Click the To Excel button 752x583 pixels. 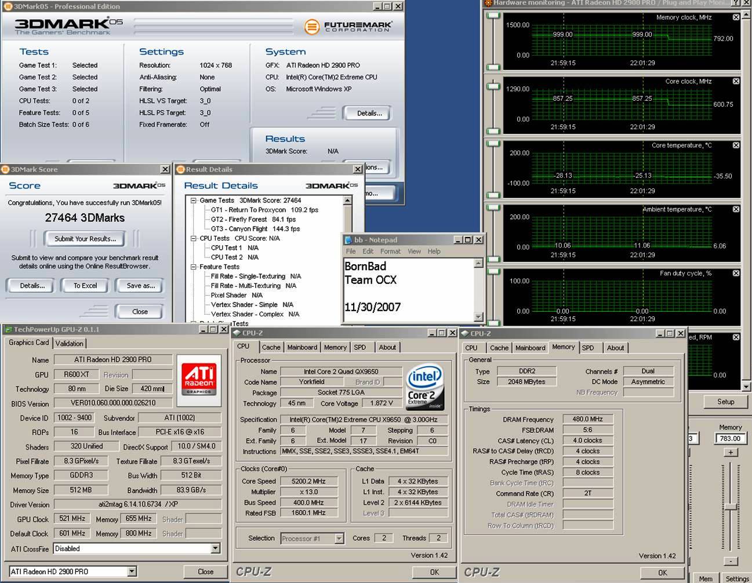(85, 286)
